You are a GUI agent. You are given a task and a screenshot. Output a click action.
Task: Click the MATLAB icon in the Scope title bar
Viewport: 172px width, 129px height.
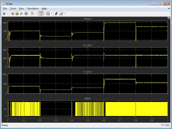4,4
